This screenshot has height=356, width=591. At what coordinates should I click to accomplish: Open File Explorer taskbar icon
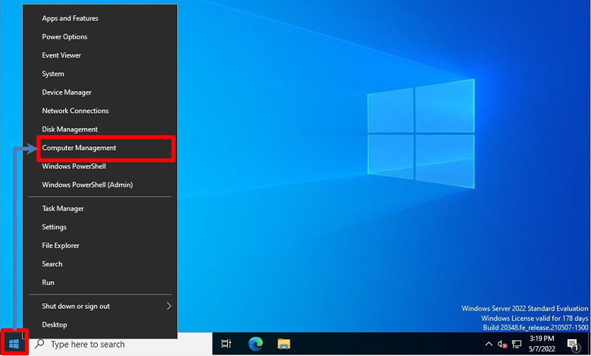(284, 344)
